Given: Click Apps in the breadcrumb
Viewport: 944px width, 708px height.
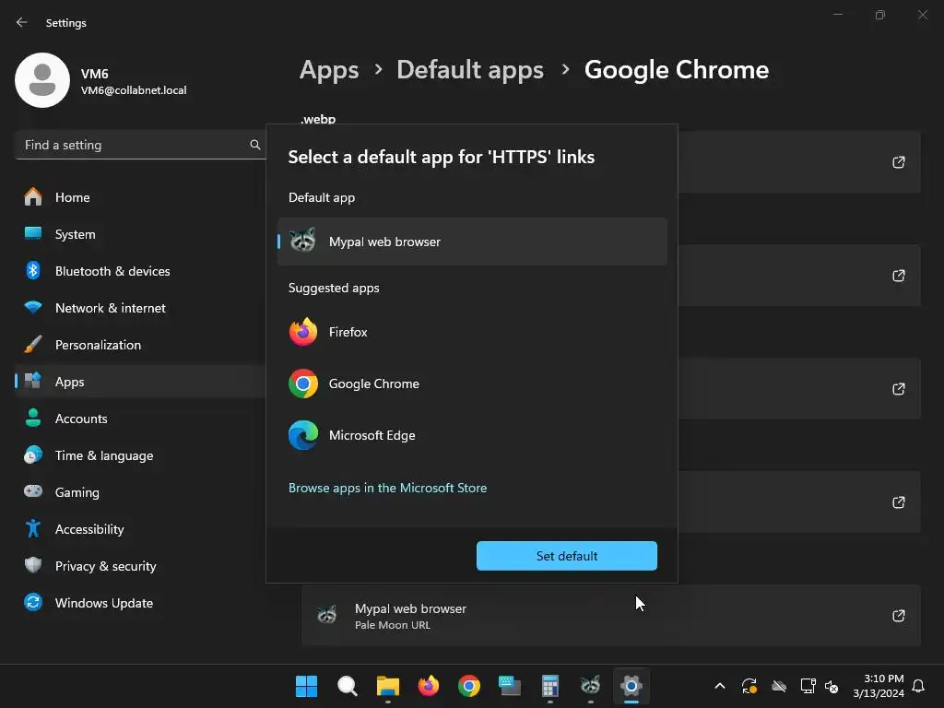Looking at the screenshot, I should [x=329, y=70].
